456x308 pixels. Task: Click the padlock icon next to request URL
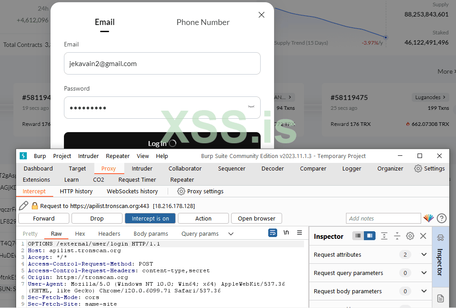pos(34,206)
